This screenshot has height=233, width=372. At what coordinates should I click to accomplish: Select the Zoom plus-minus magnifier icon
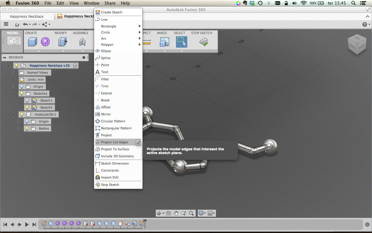point(184,213)
